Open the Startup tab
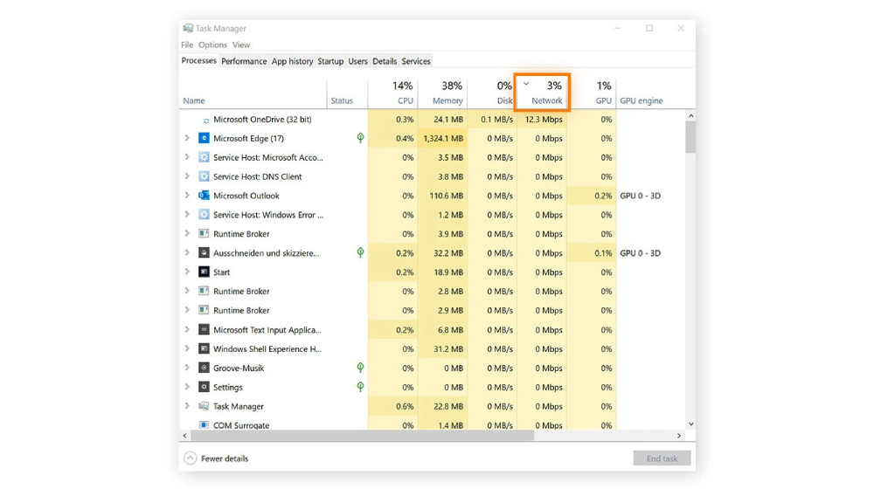Image resolution: width=874 pixels, height=489 pixels. pyautogui.click(x=330, y=61)
